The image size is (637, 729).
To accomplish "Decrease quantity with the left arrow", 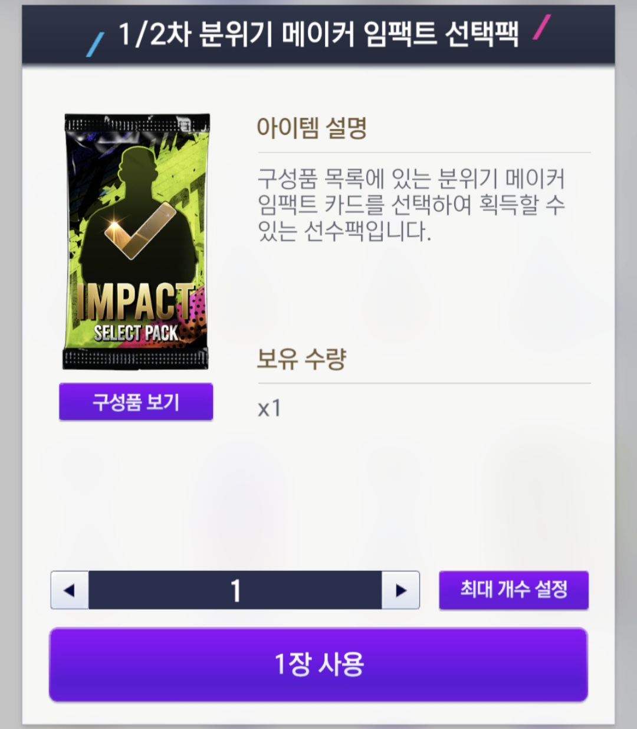I will (70, 590).
